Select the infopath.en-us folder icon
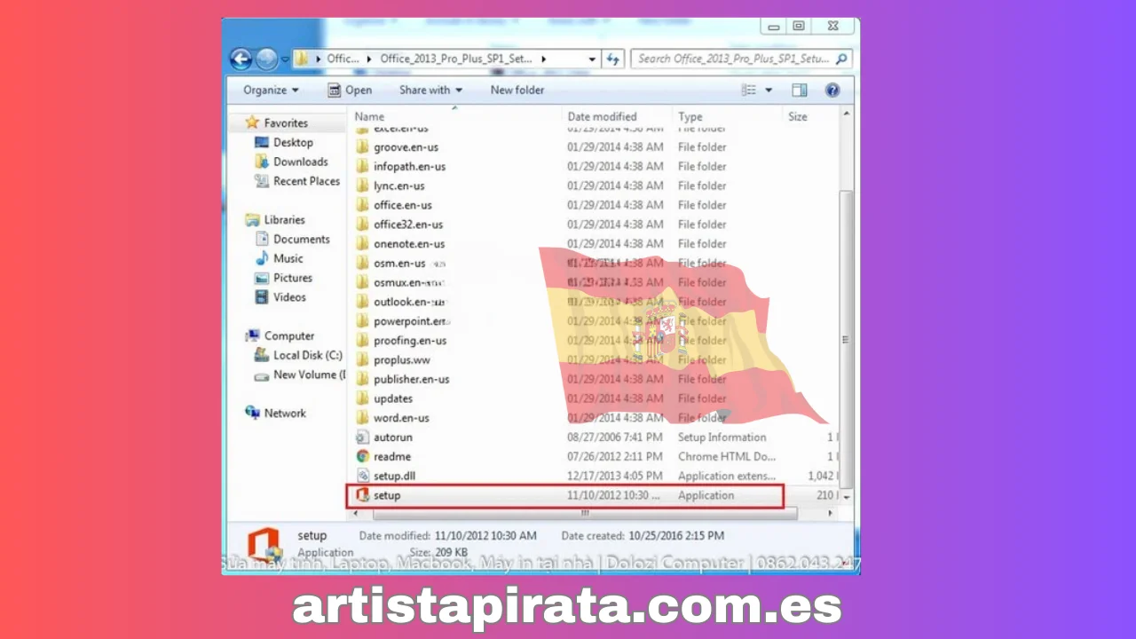This screenshot has width=1136, height=639. pos(362,167)
